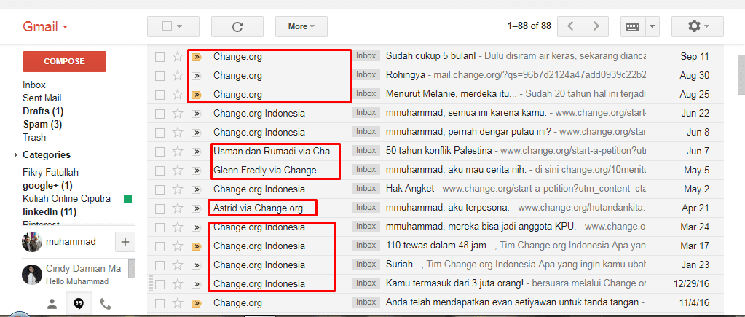Open Hangouts conversations icon
745x317 pixels.
[79, 304]
